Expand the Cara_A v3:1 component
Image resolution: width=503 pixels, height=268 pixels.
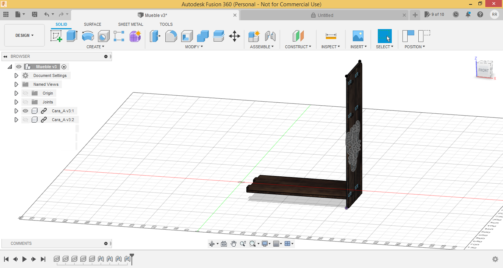pos(16,111)
